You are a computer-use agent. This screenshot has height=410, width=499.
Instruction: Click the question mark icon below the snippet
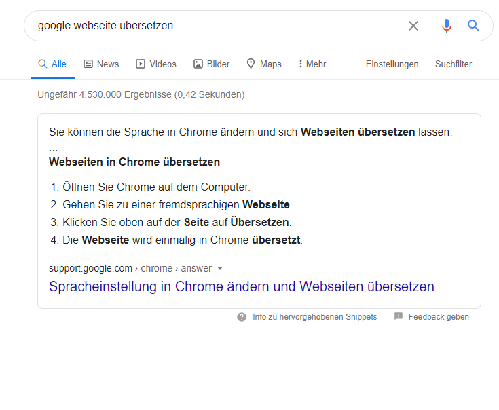242,317
